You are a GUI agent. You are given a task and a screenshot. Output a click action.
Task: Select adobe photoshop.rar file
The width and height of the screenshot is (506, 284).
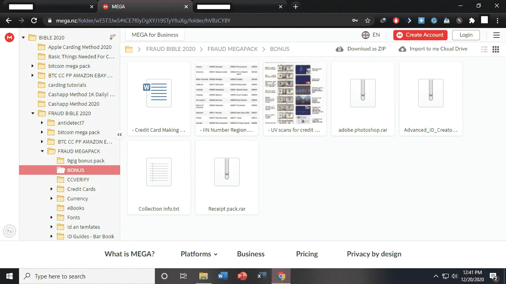[363, 99]
